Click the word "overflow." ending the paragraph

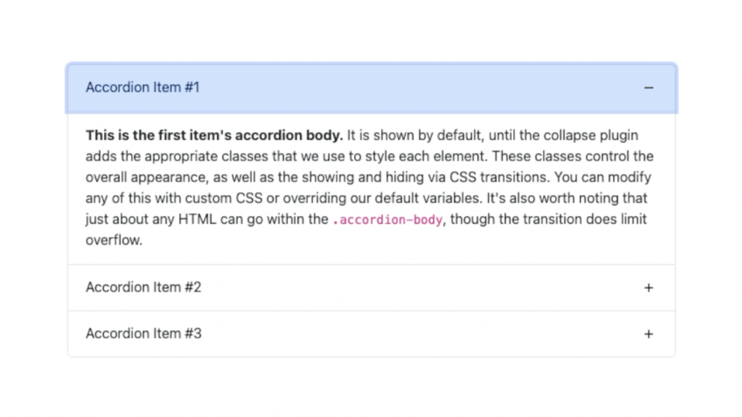click(x=114, y=240)
